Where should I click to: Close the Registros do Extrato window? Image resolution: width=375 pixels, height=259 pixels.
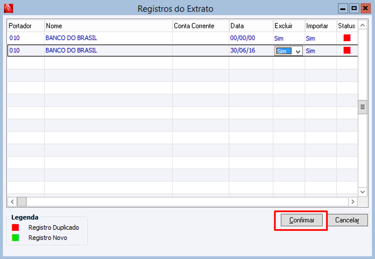pos(365,8)
